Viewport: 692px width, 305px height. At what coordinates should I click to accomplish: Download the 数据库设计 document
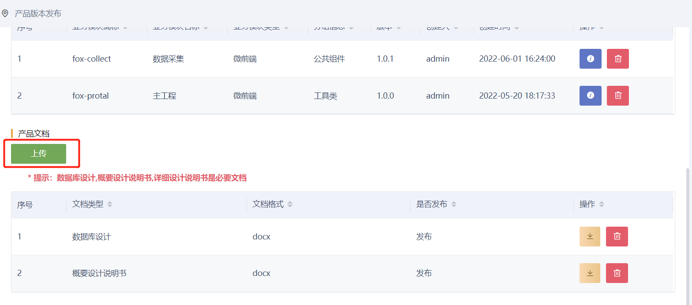[590, 236]
